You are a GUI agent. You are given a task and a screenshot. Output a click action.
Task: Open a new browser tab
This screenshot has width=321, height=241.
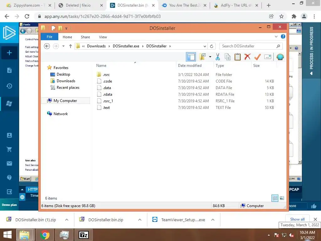(269, 6)
